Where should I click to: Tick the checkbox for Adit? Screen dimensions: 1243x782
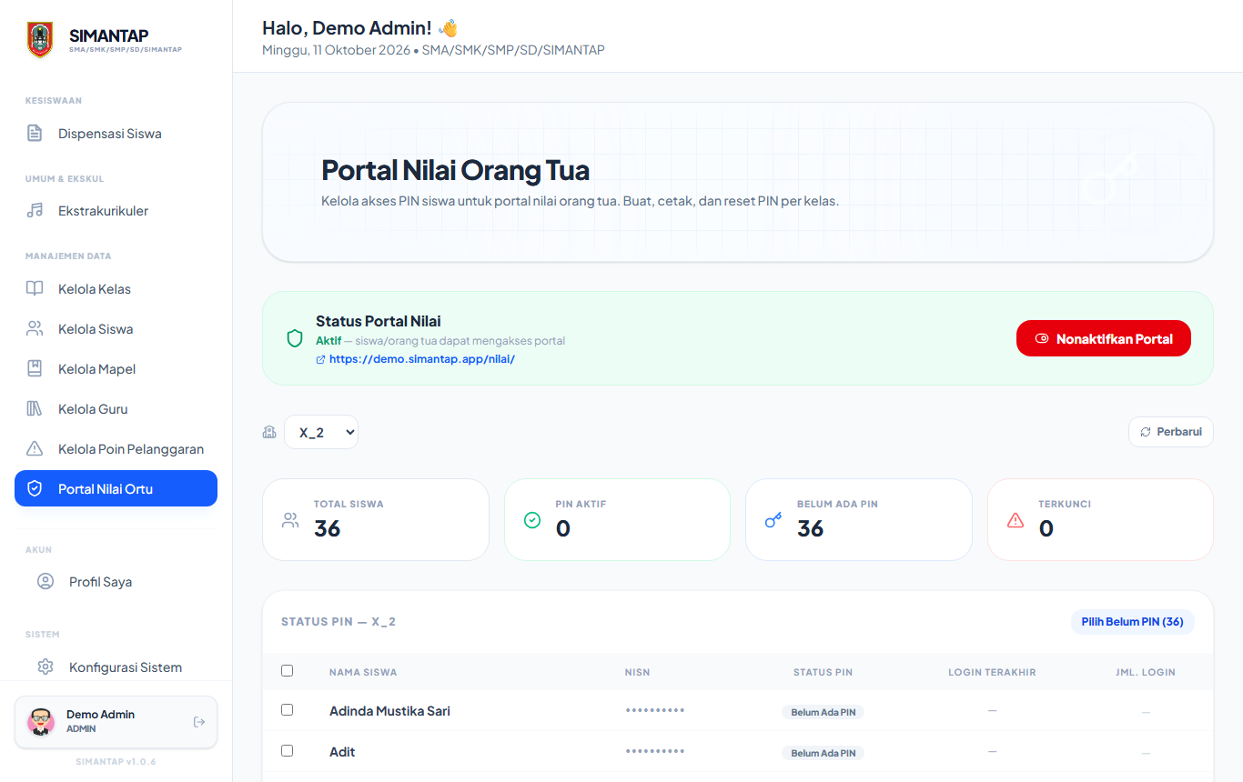[288, 751]
